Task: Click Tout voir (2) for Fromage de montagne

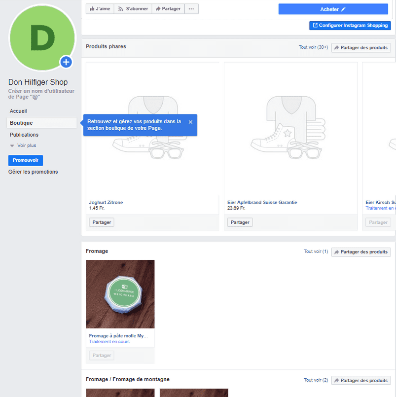Action: (x=316, y=380)
